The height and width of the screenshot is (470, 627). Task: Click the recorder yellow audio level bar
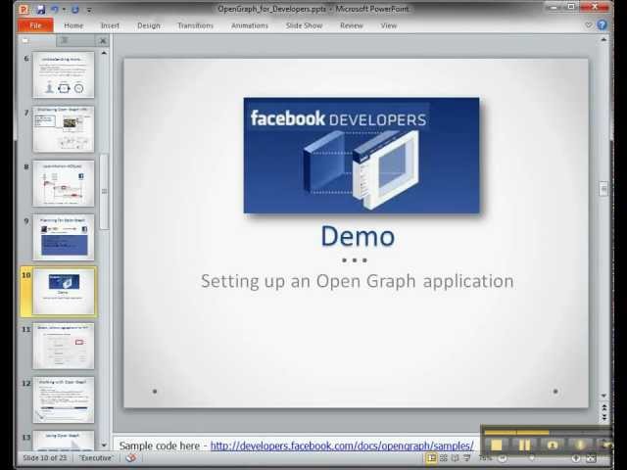tap(516, 432)
